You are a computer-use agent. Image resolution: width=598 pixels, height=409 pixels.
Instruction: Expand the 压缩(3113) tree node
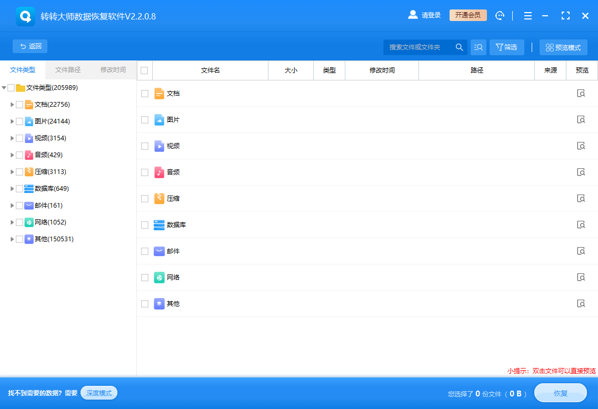[12, 171]
